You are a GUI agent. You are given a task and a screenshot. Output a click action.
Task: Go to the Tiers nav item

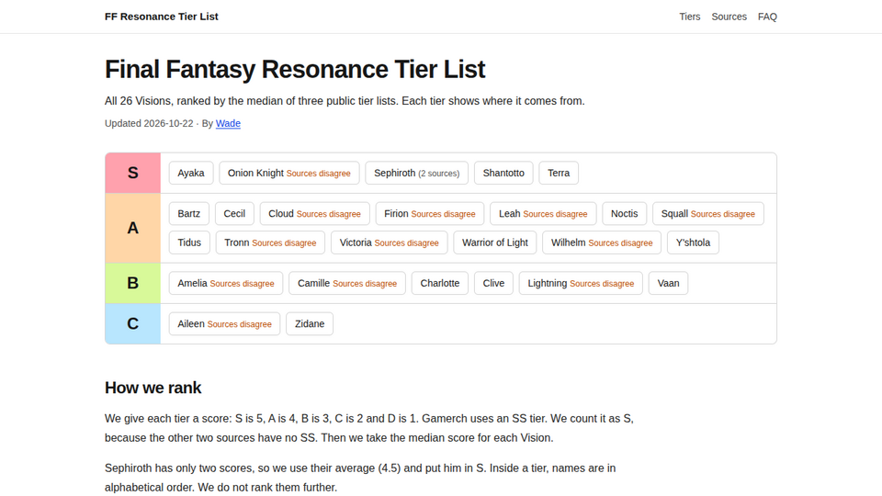tap(690, 17)
